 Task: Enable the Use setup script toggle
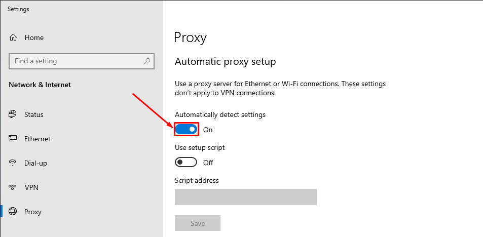tap(186, 163)
